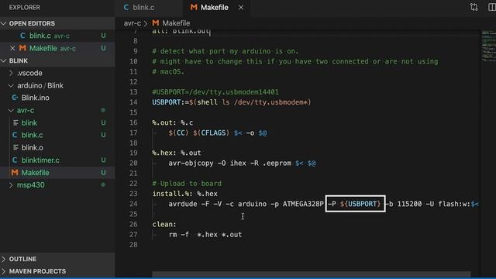Close the Makefile editor tab
Viewport: 496px width, 279px height.
pyautogui.click(x=241, y=7)
